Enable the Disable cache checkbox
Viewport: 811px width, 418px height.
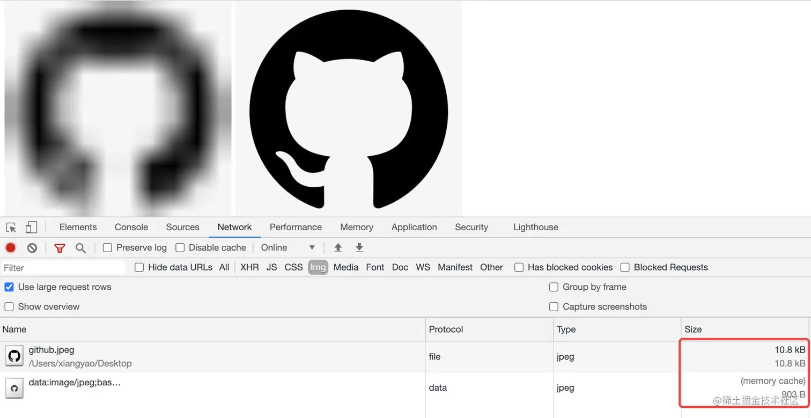[180, 247]
